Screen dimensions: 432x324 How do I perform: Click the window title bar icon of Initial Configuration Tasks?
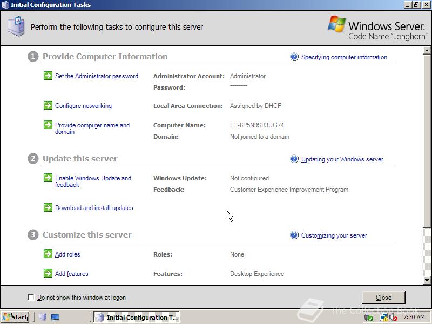pos(5,5)
